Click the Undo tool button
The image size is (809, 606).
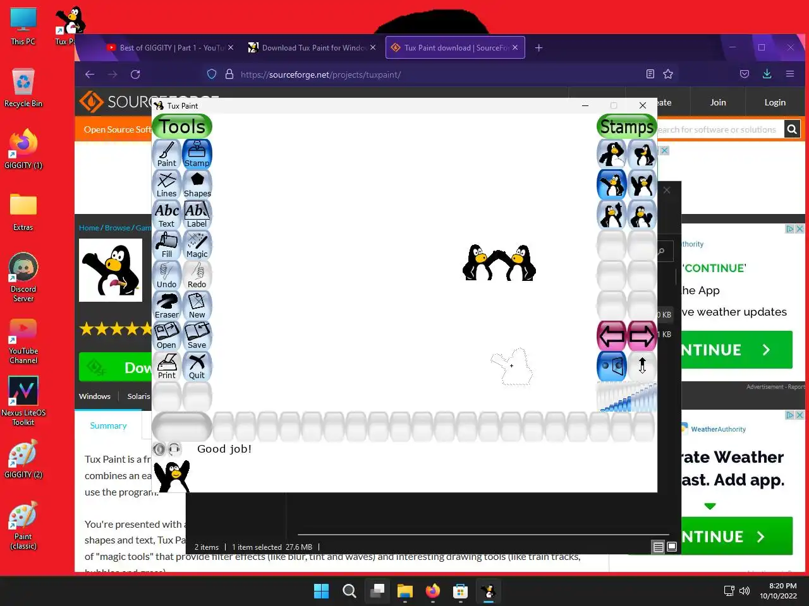pos(167,275)
